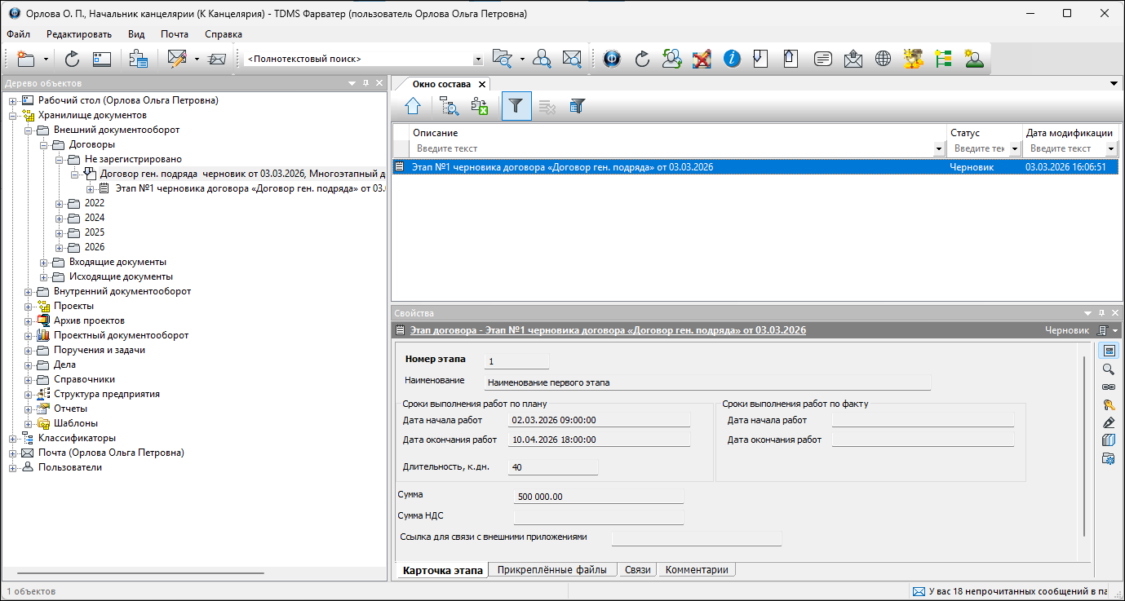Click the Excel export icon in Окно состава
Viewport: 1125px width, 601px height.
[479, 106]
